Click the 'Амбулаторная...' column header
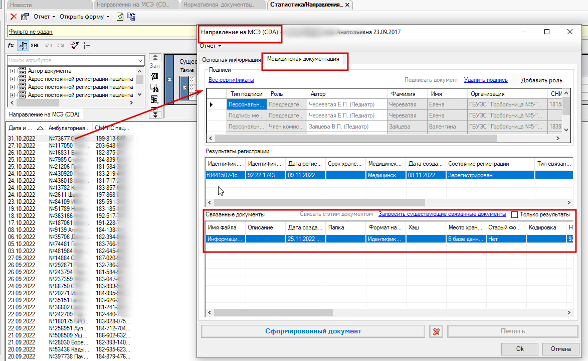588x361 pixels. click(69, 128)
